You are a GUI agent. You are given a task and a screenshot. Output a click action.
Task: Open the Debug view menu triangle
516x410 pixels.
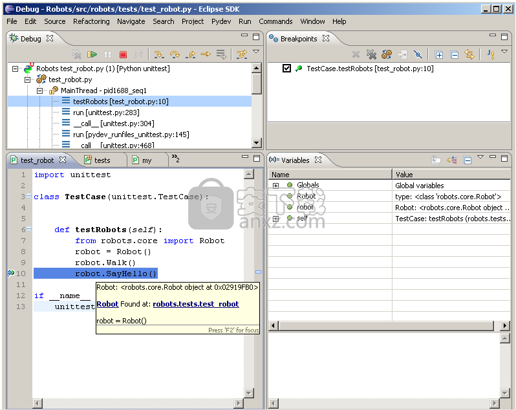[256, 52]
